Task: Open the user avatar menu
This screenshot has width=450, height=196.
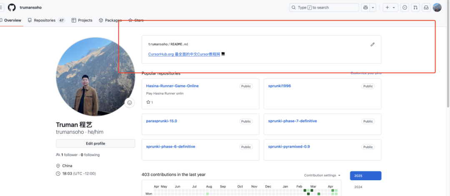Action: (437, 7)
